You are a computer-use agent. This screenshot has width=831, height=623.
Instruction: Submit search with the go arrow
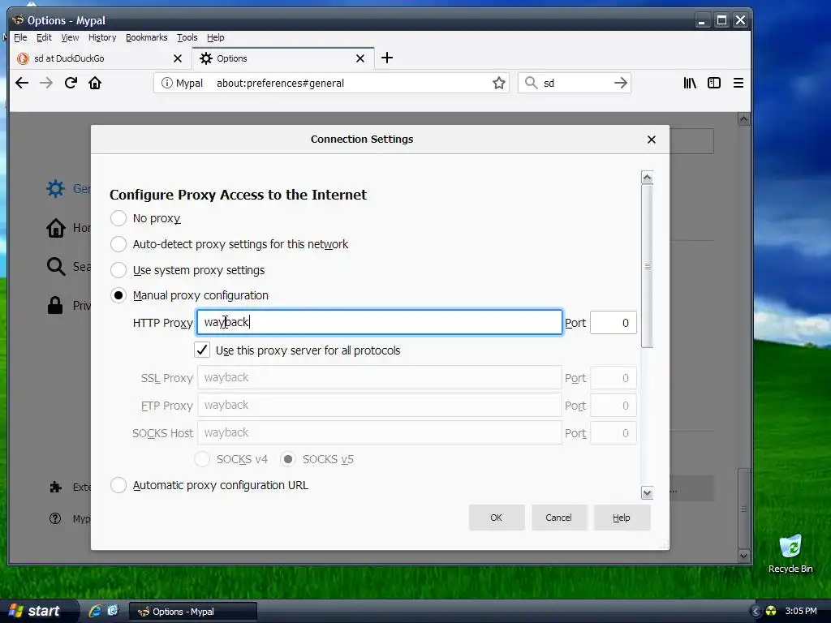[620, 83]
